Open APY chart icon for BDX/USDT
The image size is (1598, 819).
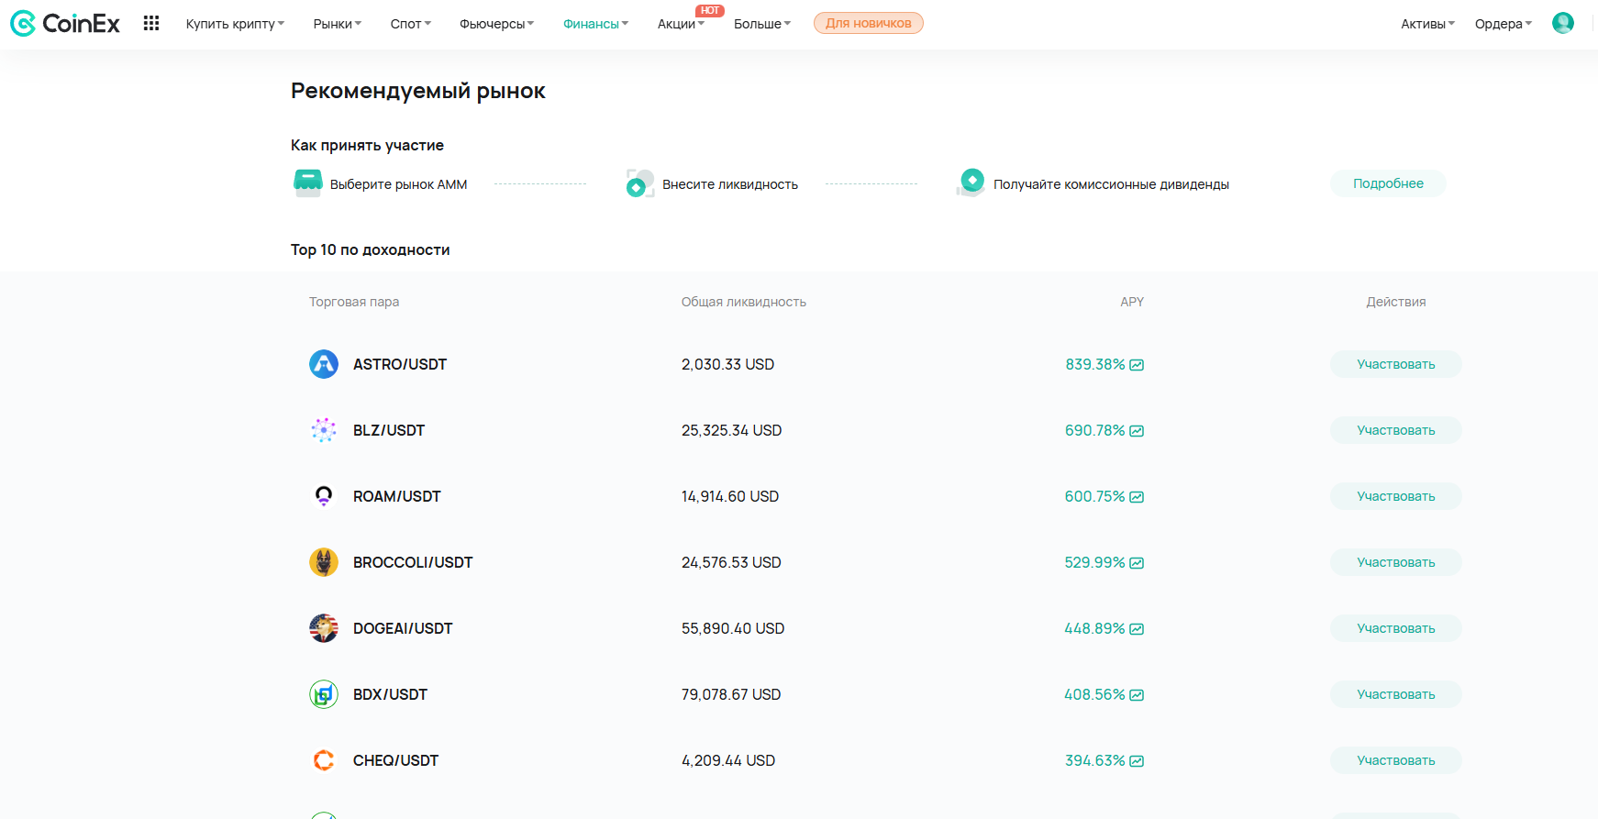click(1137, 695)
